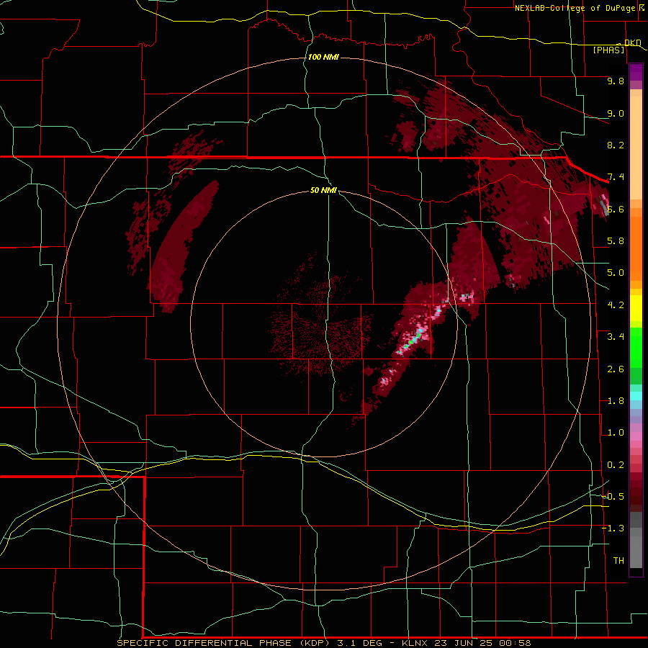
Task: Select the 5.0 value on color scale
Action: [x=616, y=273]
